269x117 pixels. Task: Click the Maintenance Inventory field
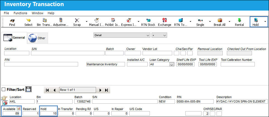pos(106,64)
